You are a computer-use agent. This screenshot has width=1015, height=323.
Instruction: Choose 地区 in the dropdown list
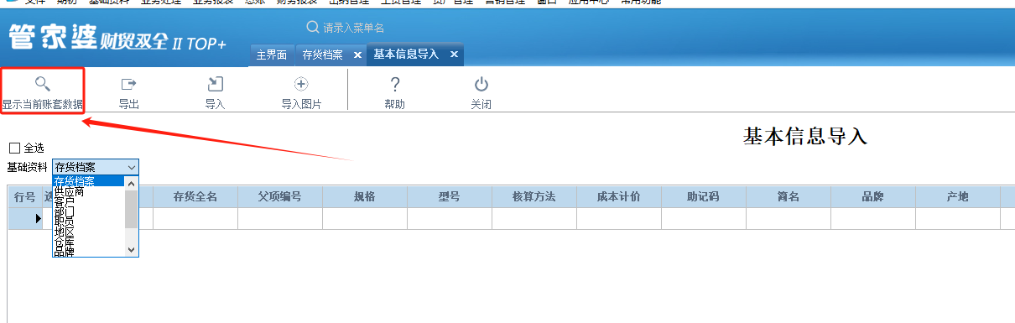click(88, 232)
